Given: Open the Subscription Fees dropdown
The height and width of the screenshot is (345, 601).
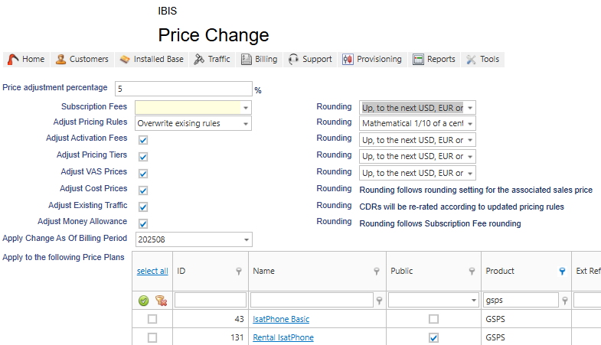Looking at the screenshot, I should tap(246, 108).
